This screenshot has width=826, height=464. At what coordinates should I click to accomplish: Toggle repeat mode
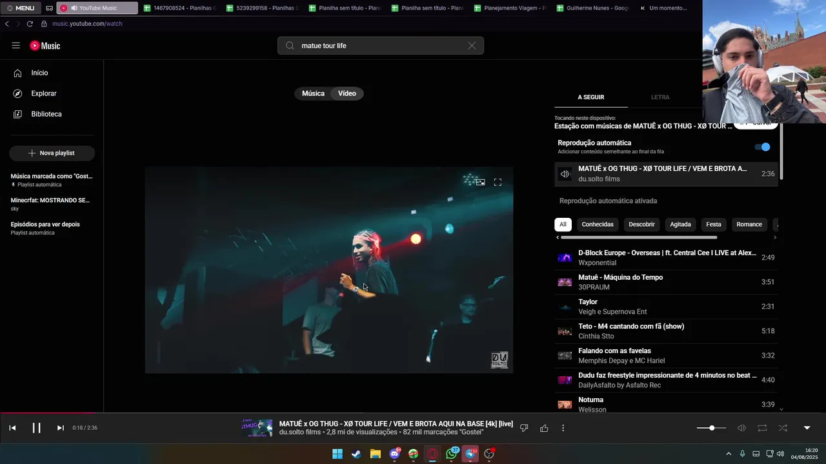click(762, 428)
